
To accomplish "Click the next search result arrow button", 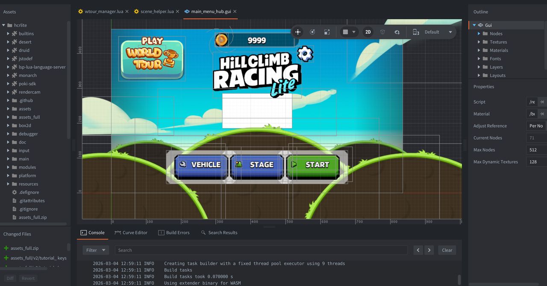I will (x=429, y=250).
